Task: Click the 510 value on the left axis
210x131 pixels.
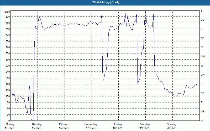Action: pos(8,17)
